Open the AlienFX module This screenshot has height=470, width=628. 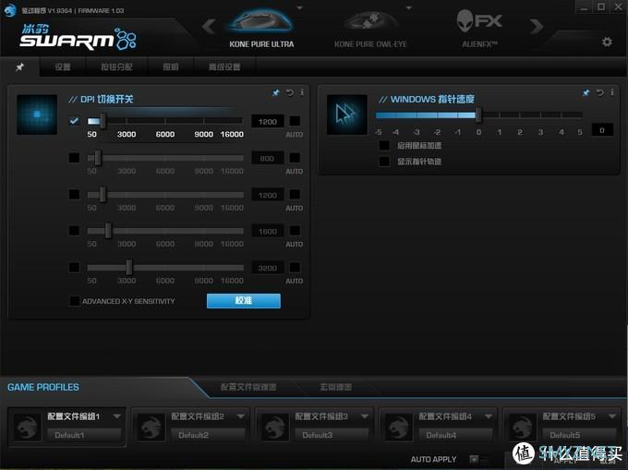pos(479,28)
